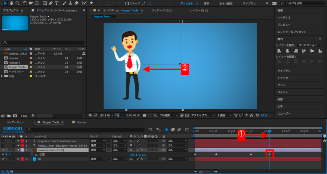Click the BG layer blue color swatch

pyautogui.click(x=34, y=159)
